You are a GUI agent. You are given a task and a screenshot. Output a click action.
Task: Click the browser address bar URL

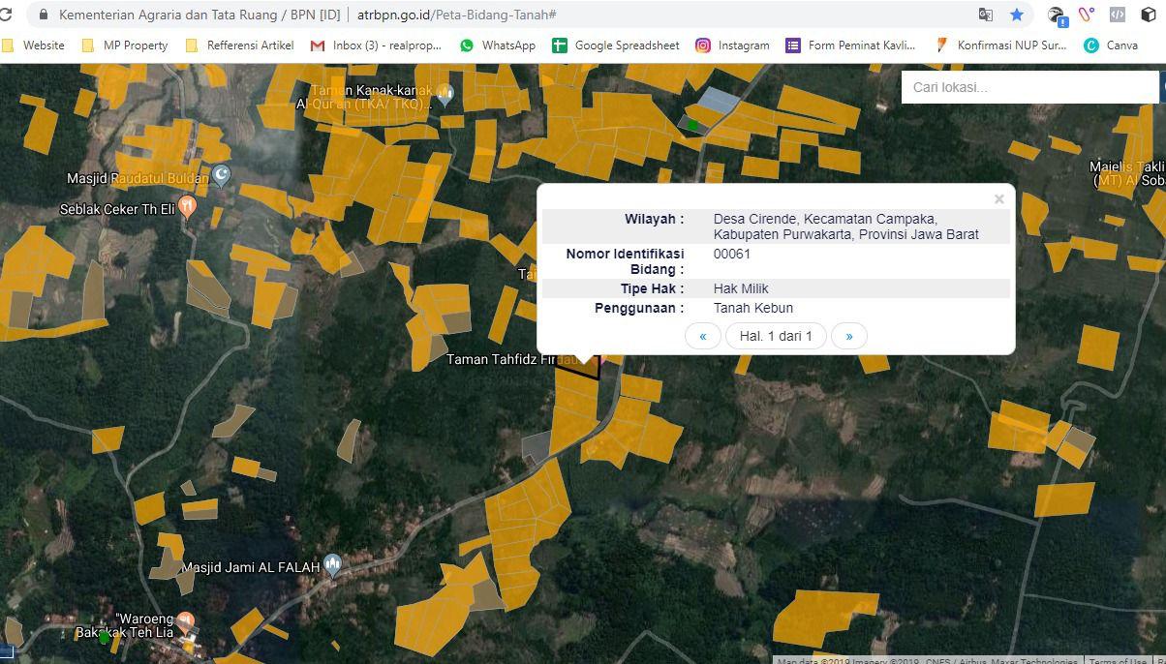[x=456, y=15]
